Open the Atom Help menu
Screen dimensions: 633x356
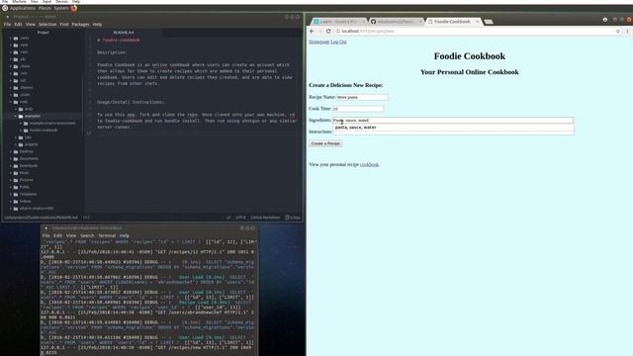point(97,24)
